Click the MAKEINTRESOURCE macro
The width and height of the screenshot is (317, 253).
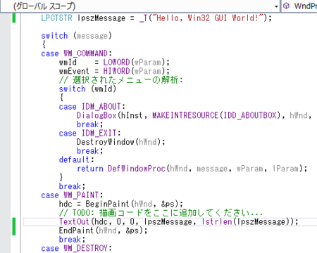(x=185, y=115)
